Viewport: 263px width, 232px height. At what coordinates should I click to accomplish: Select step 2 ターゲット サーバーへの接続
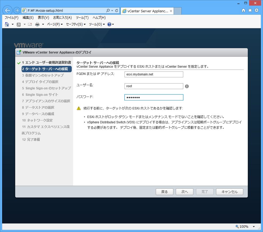click(x=47, y=69)
